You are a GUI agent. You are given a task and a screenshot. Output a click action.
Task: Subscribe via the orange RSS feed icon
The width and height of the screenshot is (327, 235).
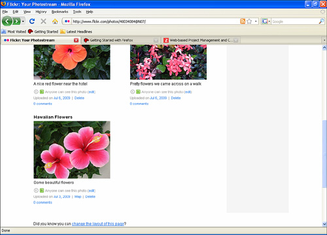point(243,21)
